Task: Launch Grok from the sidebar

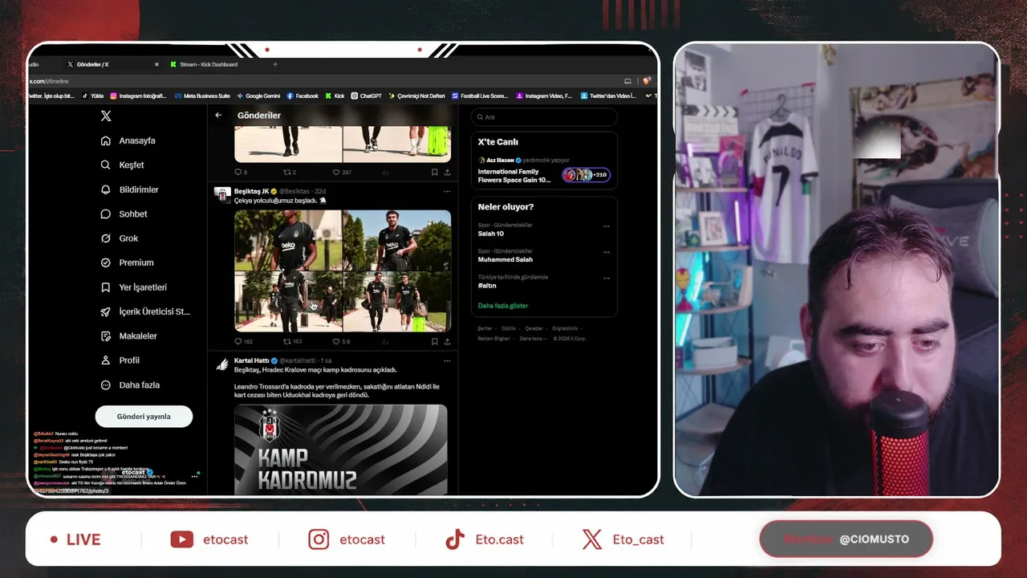Action: click(x=119, y=238)
